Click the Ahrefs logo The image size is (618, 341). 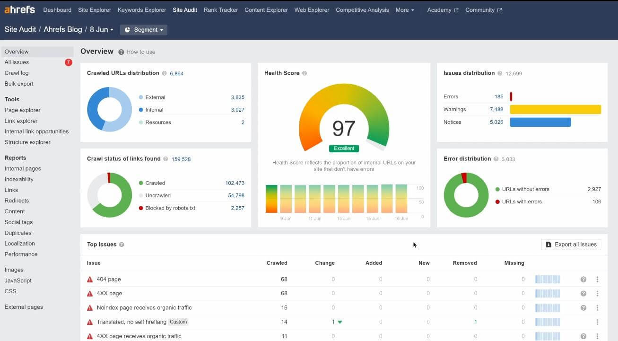(20, 9)
